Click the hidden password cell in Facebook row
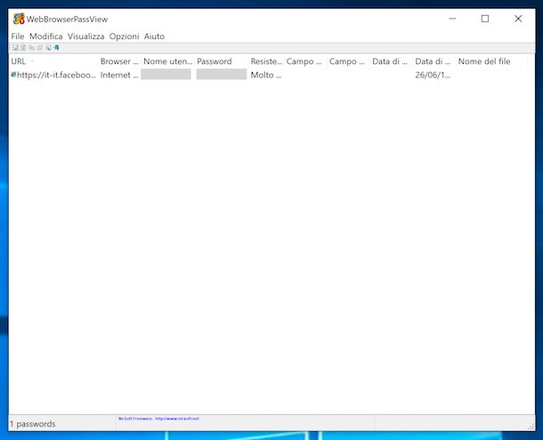Screen dimensions: 543x440 (x=222, y=75)
